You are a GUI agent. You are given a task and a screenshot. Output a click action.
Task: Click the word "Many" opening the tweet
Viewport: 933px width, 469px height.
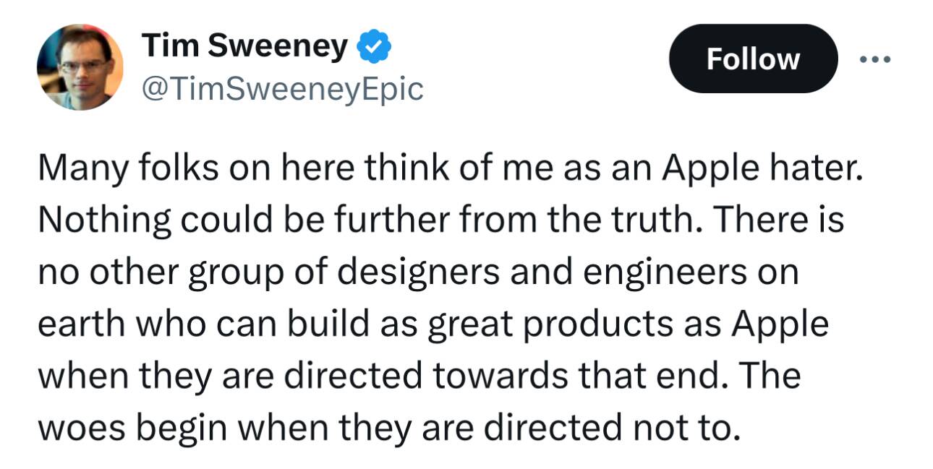click(79, 168)
